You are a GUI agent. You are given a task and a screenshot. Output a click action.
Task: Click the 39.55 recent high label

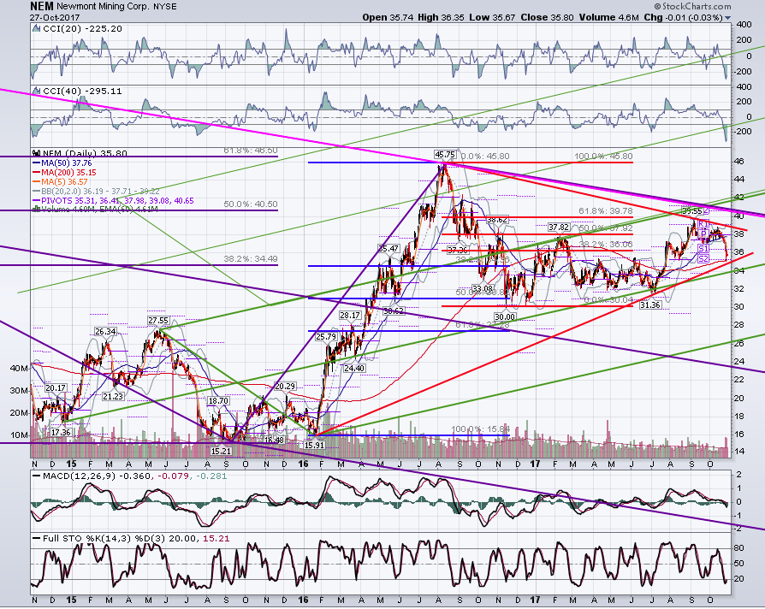click(691, 211)
